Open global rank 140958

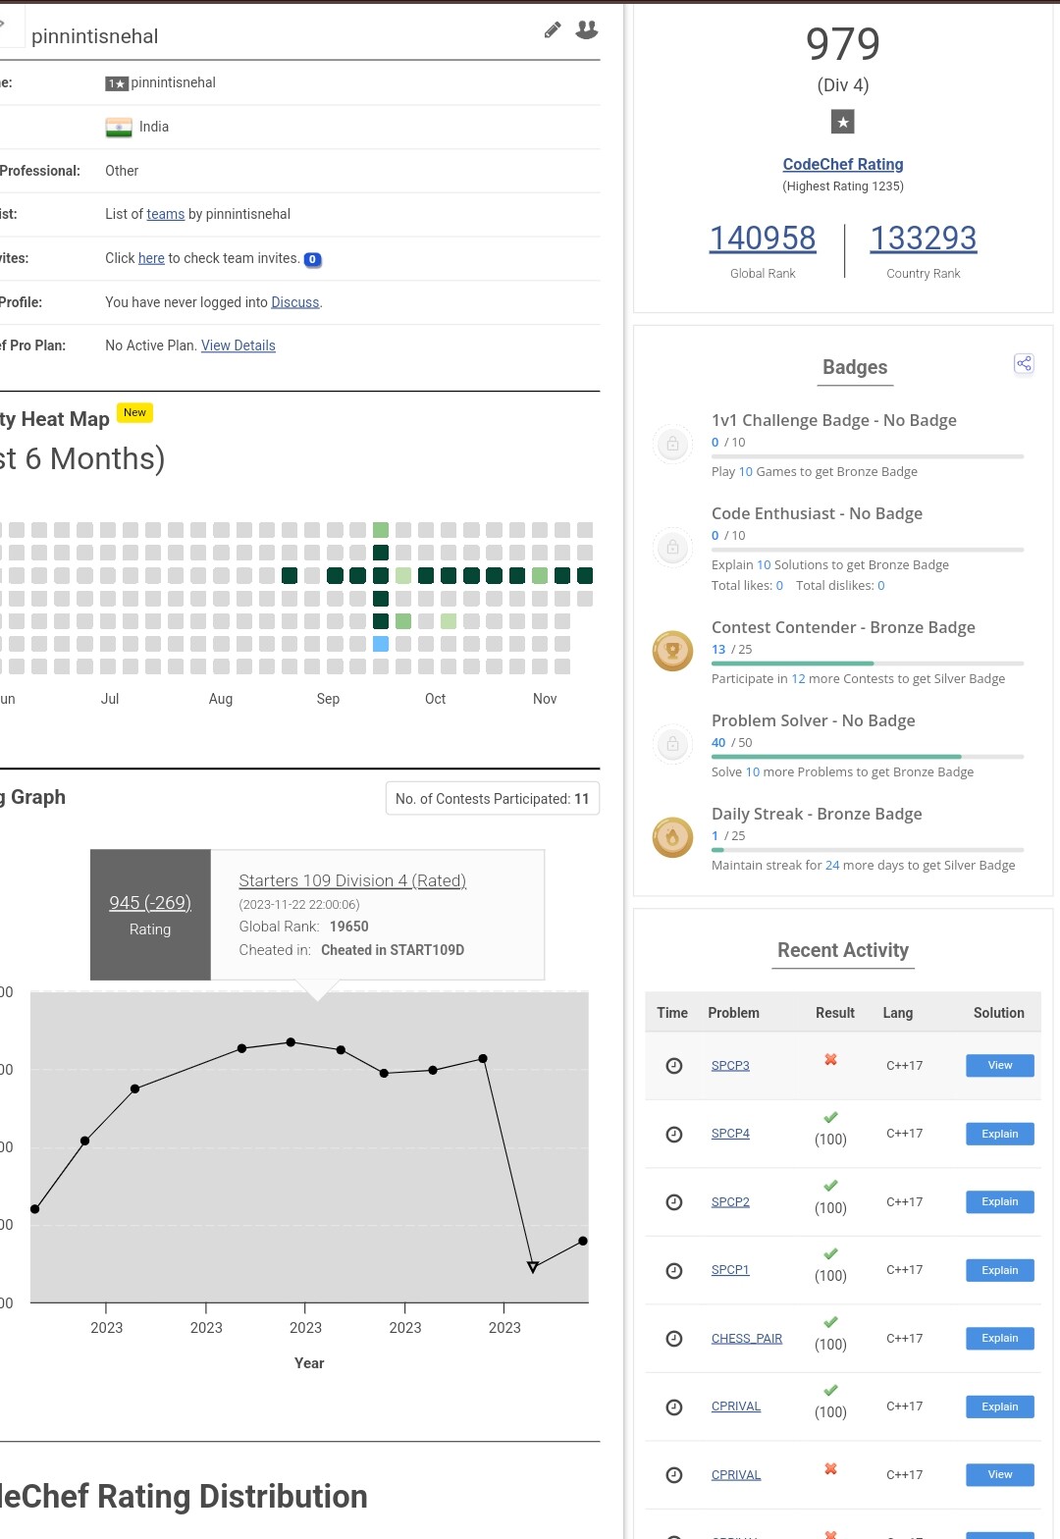(763, 239)
